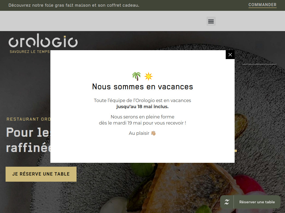Click 'Nous serons en pleine forme' line
This screenshot has width=285, height=213.
142,117
